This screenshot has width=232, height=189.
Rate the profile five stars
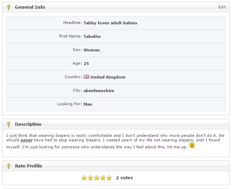[x=109, y=178]
